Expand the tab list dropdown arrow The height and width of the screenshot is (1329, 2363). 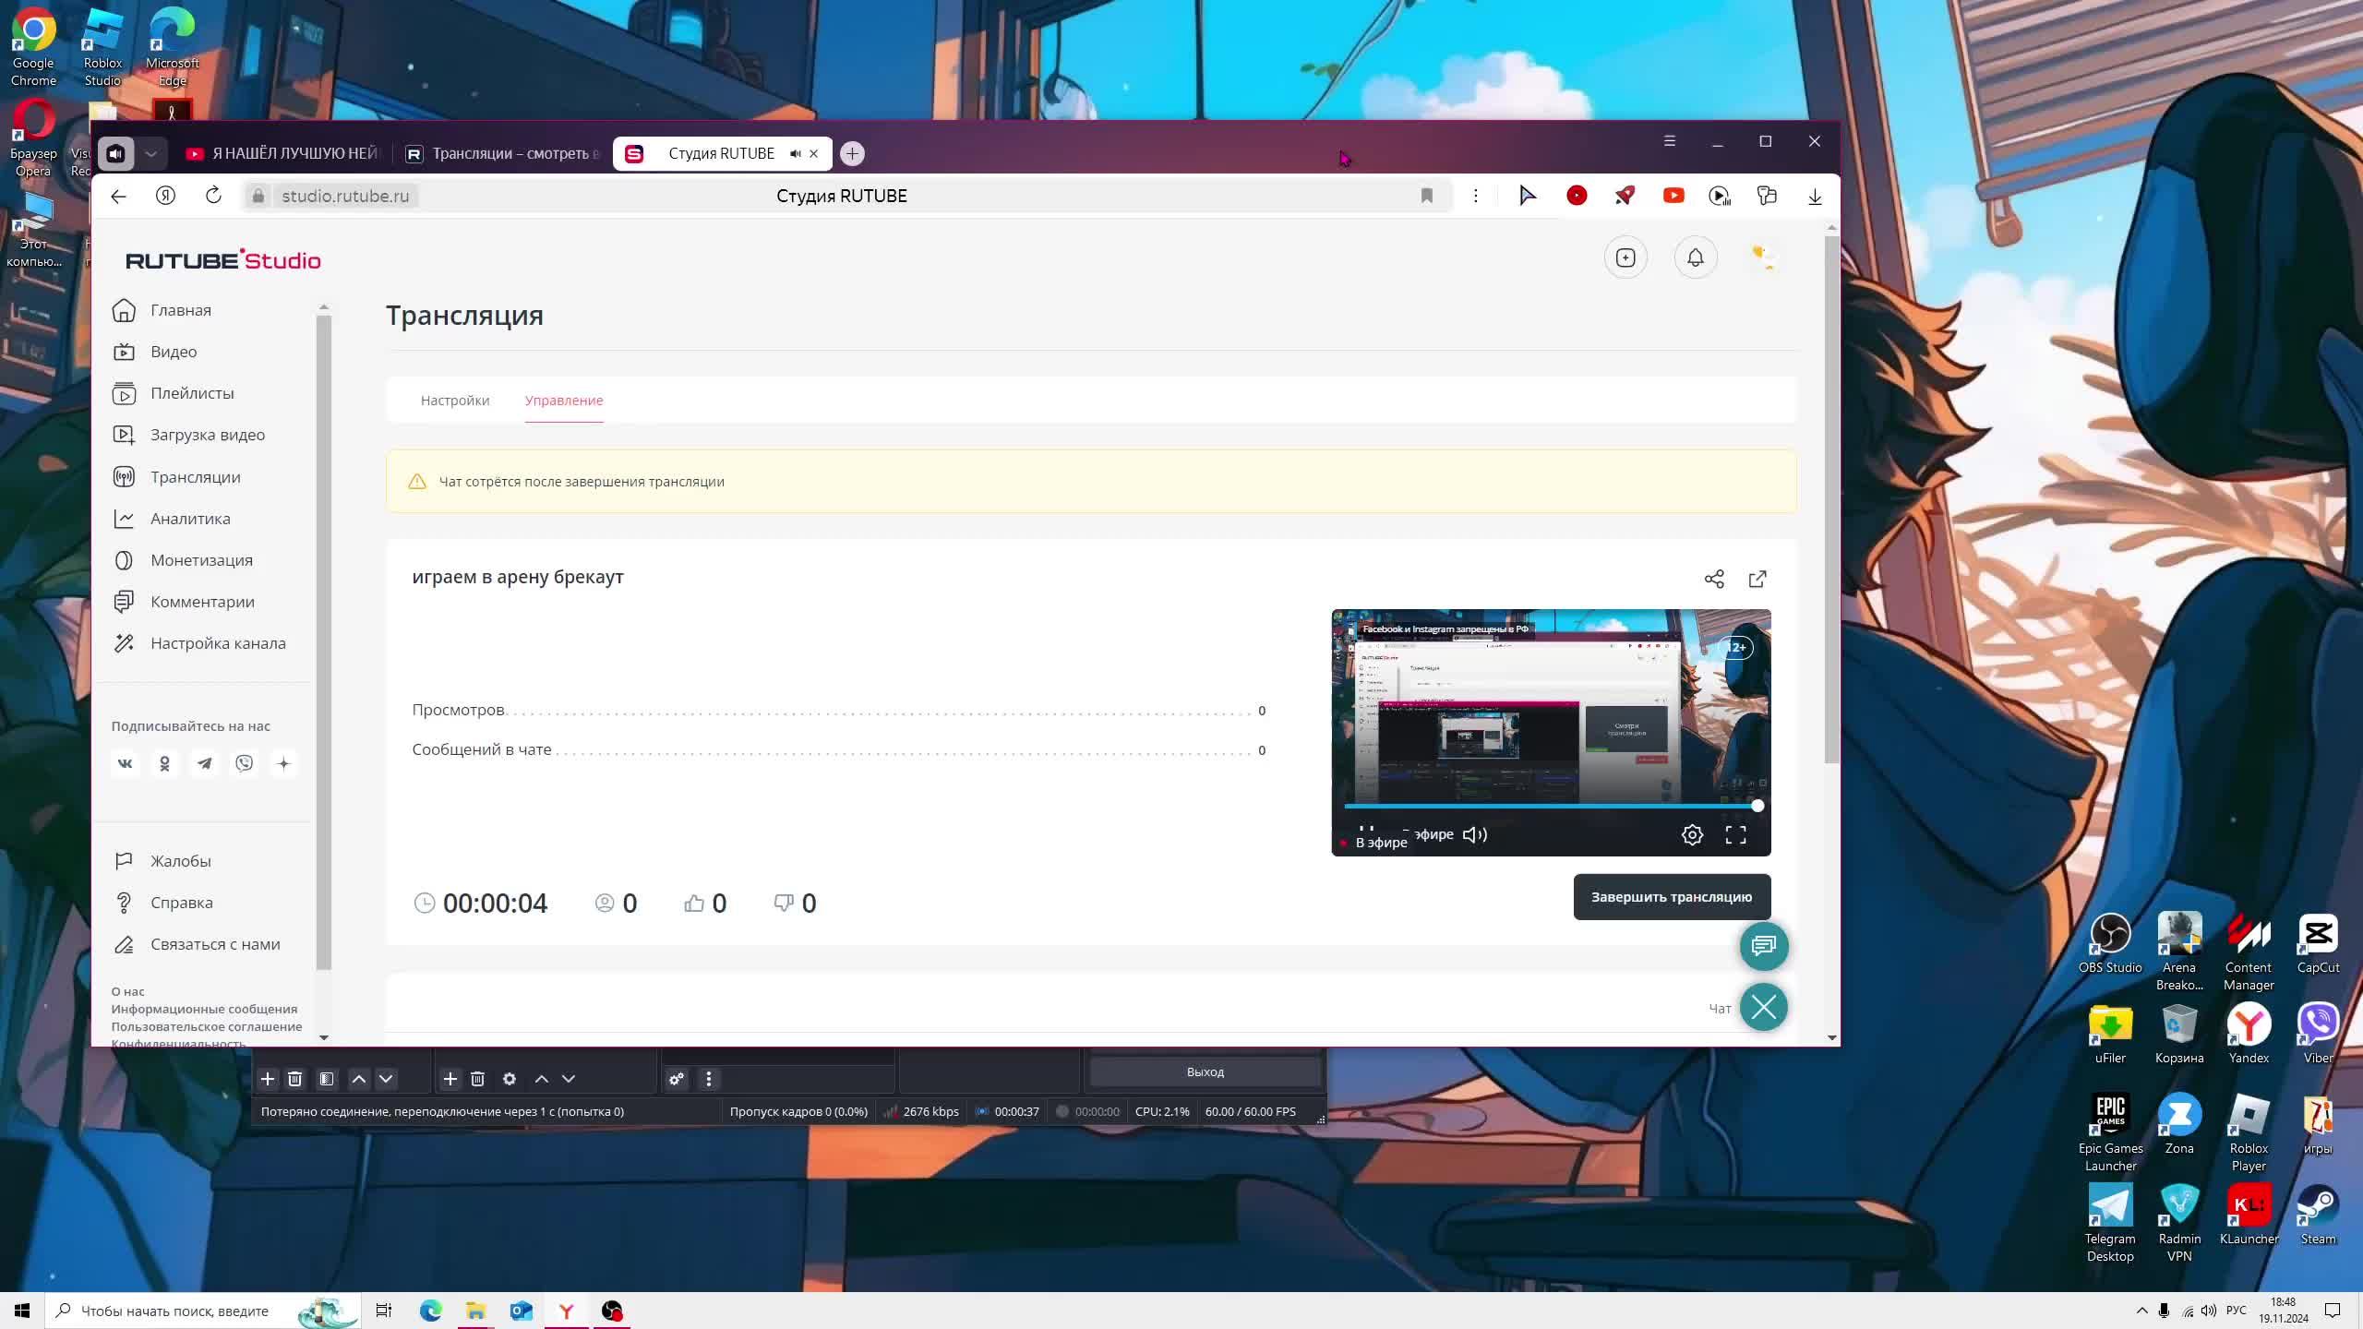[150, 153]
